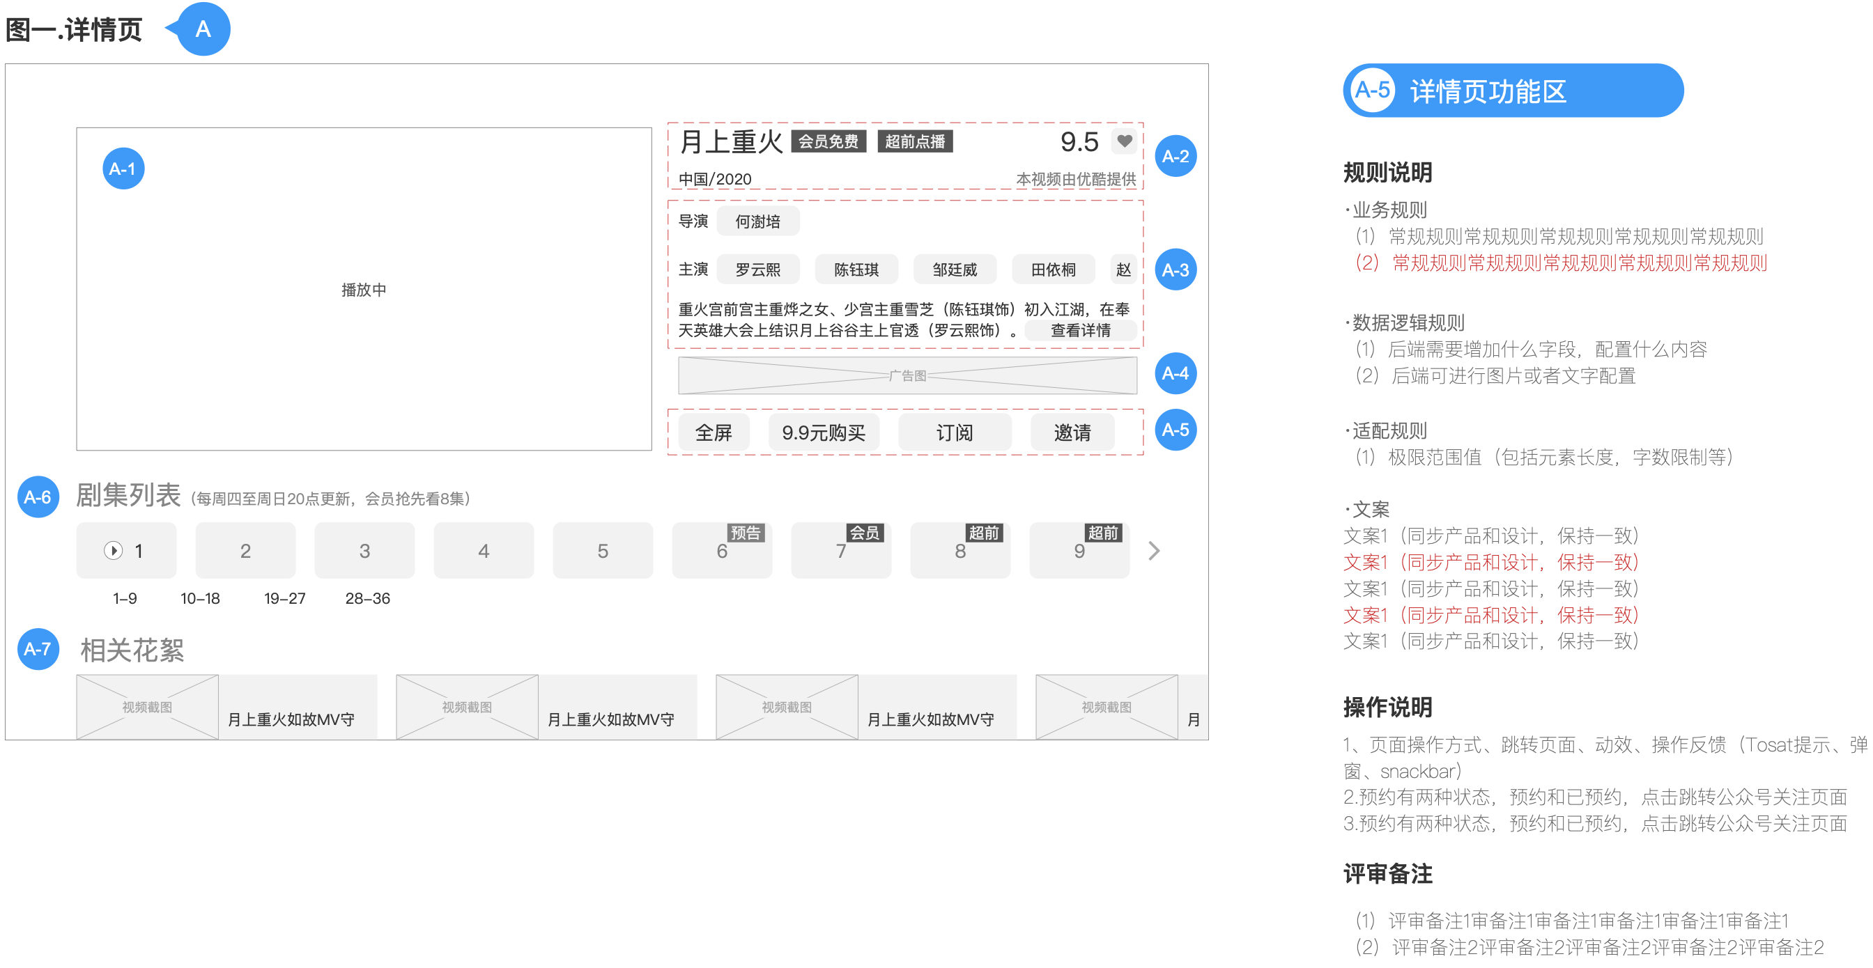Screen dimensions: 1873x968
Task: Click the A-3 annotation marker
Action: 1175,270
